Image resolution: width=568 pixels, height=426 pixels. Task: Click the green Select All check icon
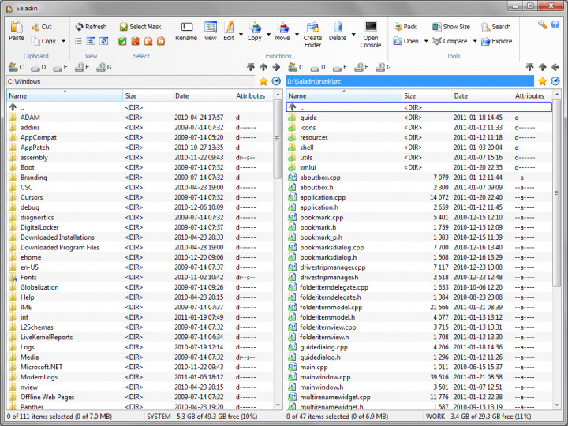tap(122, 41)
